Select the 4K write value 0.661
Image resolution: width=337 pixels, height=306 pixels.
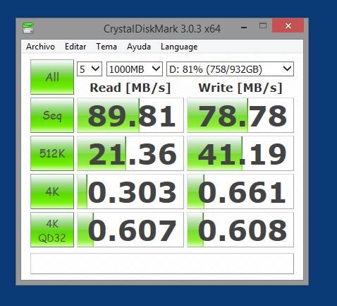[x=240, y=192]
